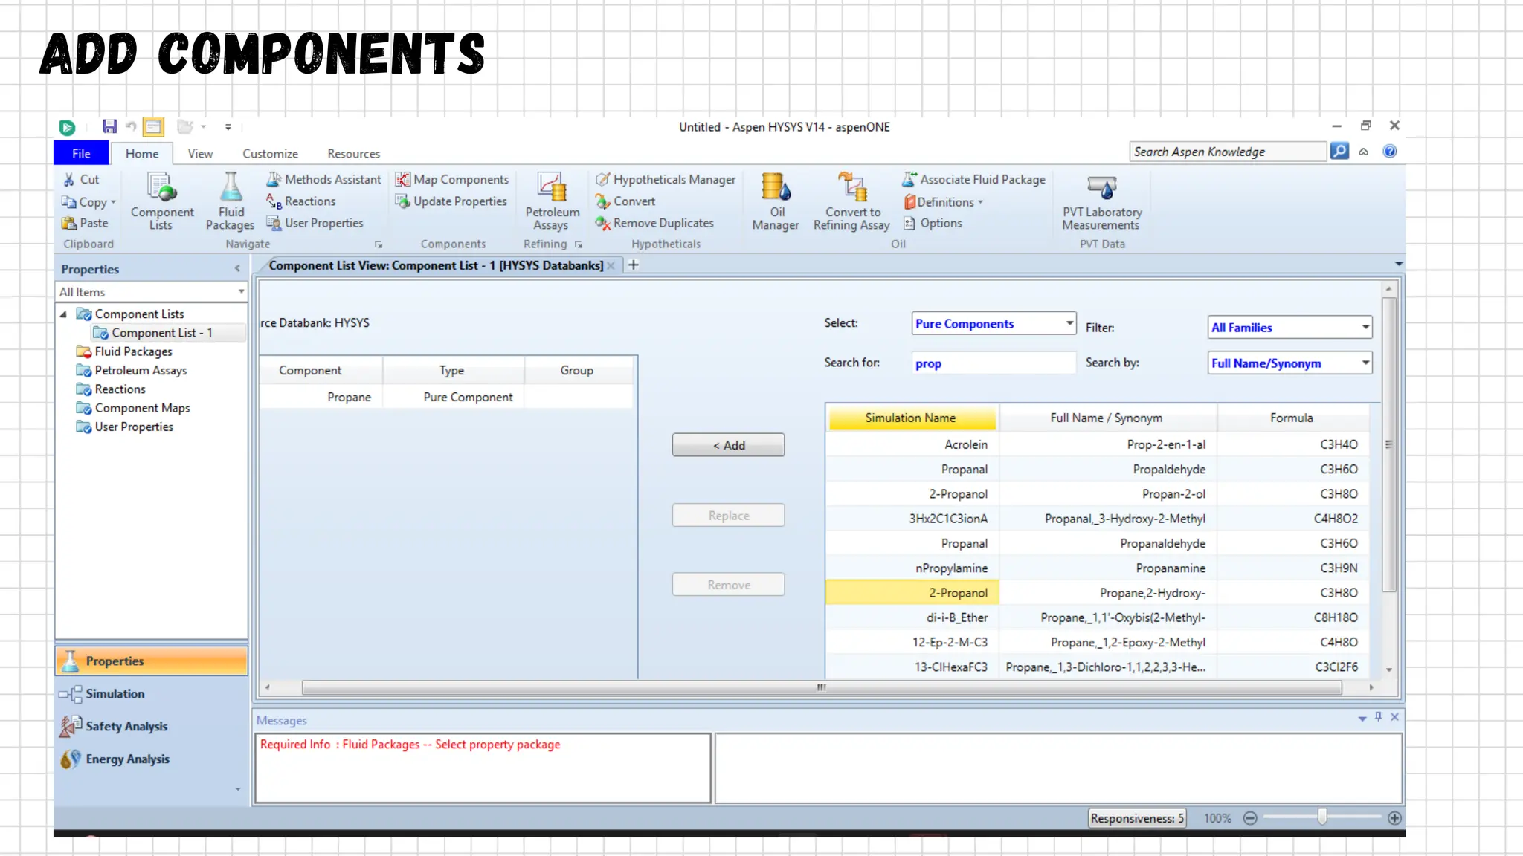Click Convert in the Hypotheticals group
Image resolution: width=1523 pixels, height=856 pixels.
coord(625,201)
